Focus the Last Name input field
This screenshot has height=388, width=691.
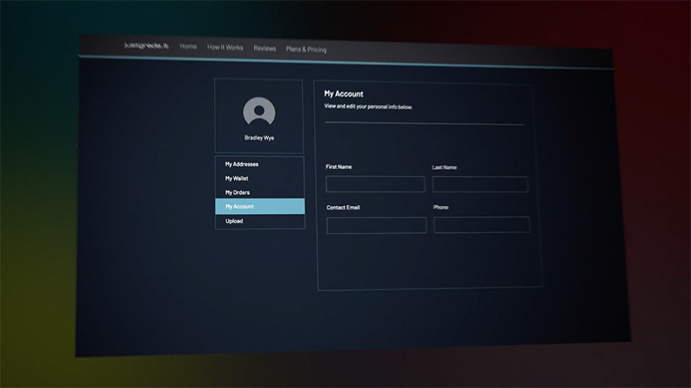click(479, 185)
